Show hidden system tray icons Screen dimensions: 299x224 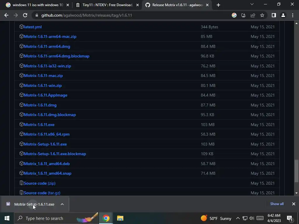(x=238, y=218)
